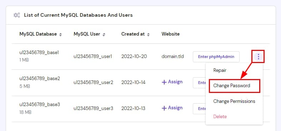Viewport: 281px width, 131px height.
Task: Sort by Created at column arrows
Action: [148, 35]
